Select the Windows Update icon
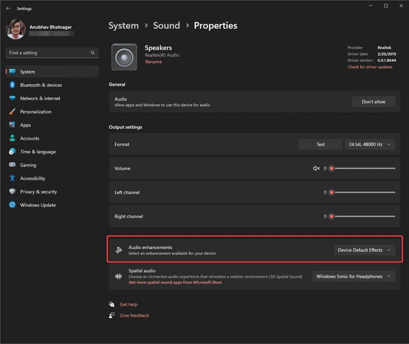 click(x=12, y=205)
